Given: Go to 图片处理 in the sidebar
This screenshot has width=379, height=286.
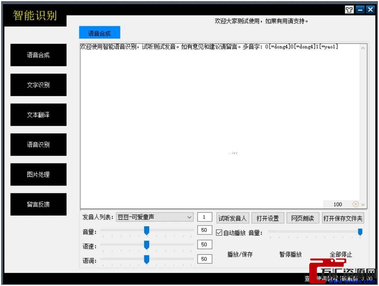Looking at the screenshot, I should pos(38,174).
